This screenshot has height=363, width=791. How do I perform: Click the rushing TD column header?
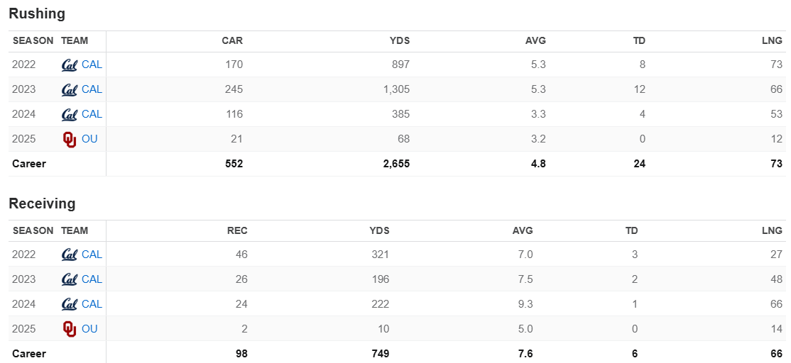point(639,40)
